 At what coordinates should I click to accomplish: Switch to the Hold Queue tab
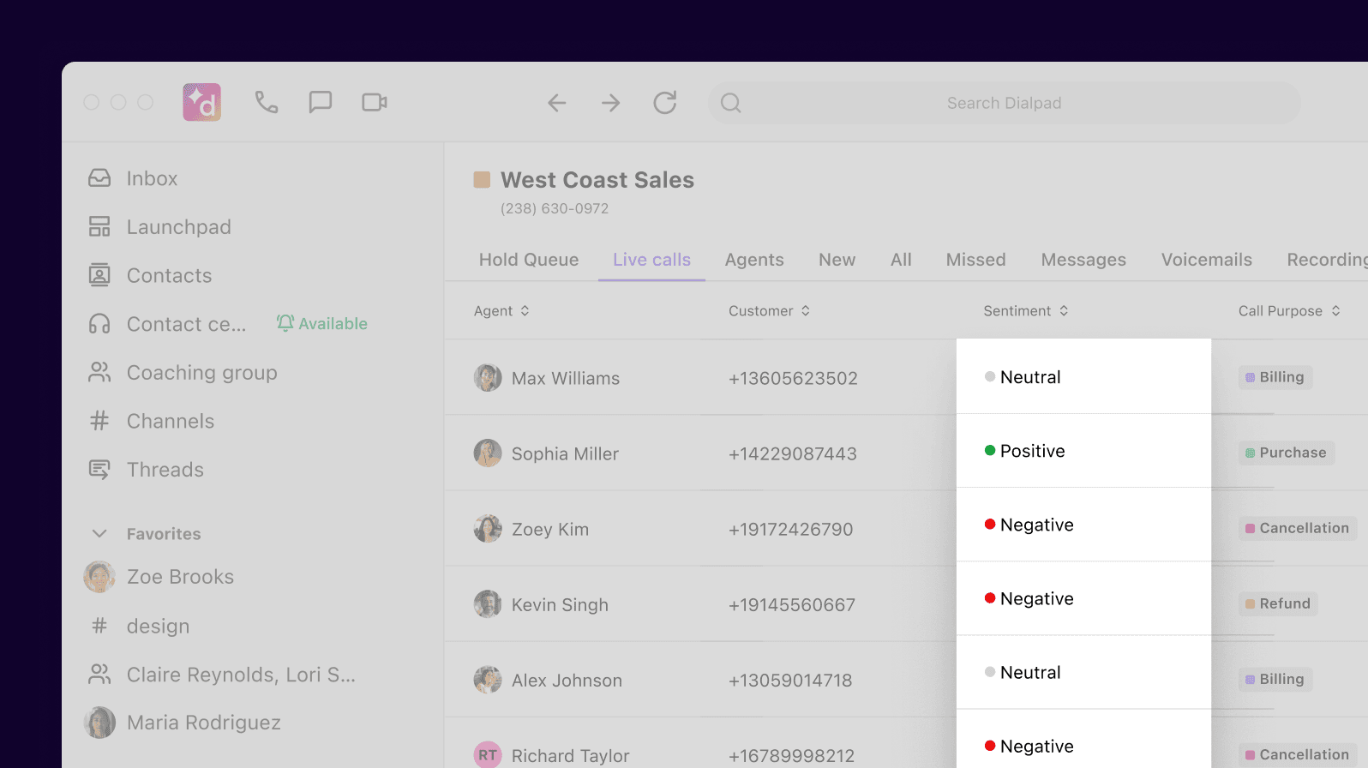tap(528, 260)
